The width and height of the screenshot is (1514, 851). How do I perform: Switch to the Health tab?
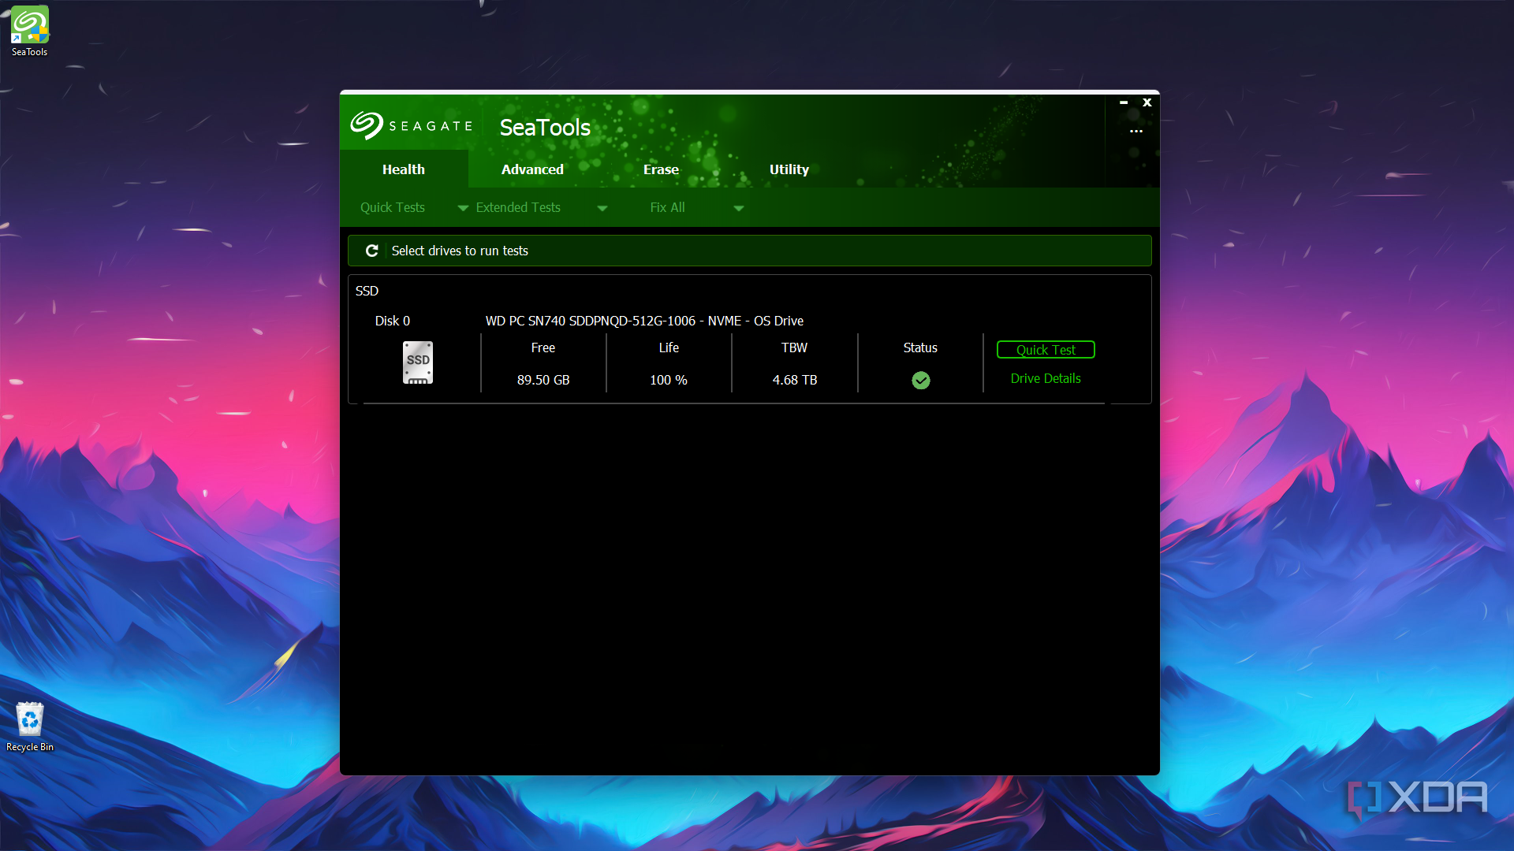pyautogui.click(x=404, y=169)
